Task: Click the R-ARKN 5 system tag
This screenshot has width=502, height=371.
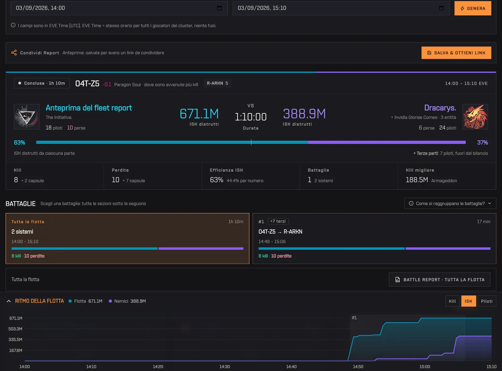Action: point(217,83)
